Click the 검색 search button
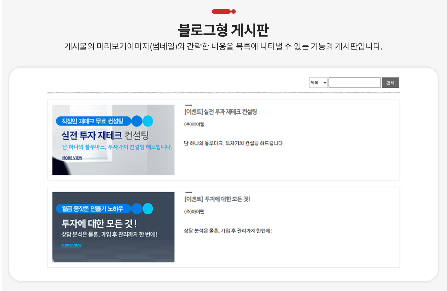 point(390,83)
